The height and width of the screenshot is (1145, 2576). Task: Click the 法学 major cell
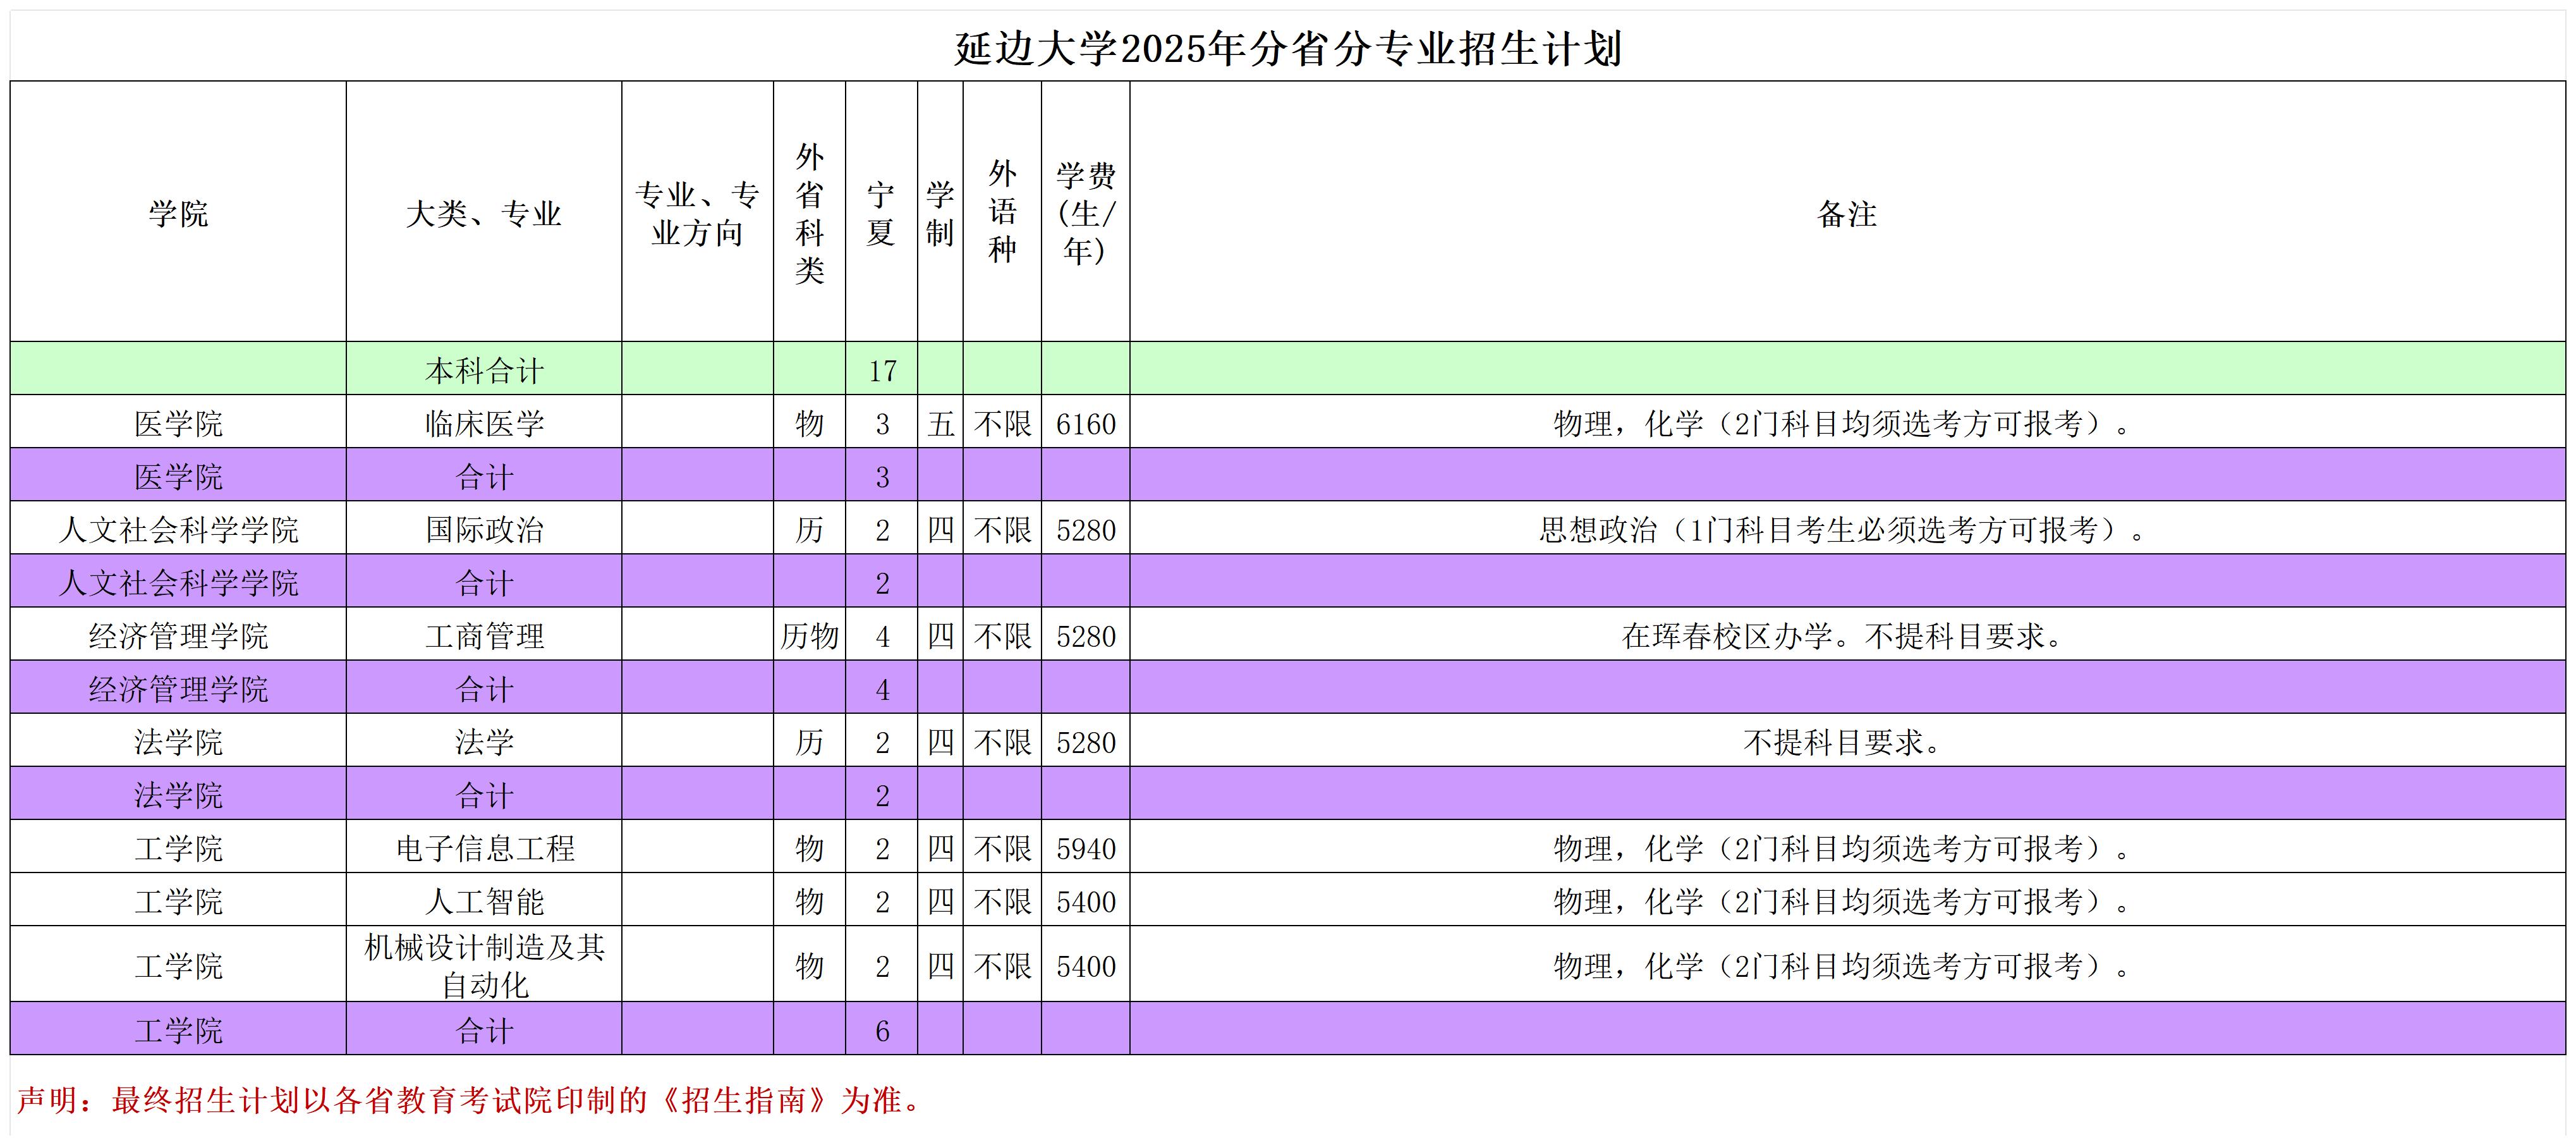pos(484,740)
